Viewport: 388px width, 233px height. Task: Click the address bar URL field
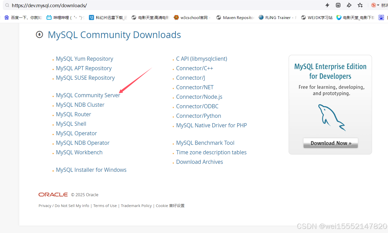(x=164, y=5)
